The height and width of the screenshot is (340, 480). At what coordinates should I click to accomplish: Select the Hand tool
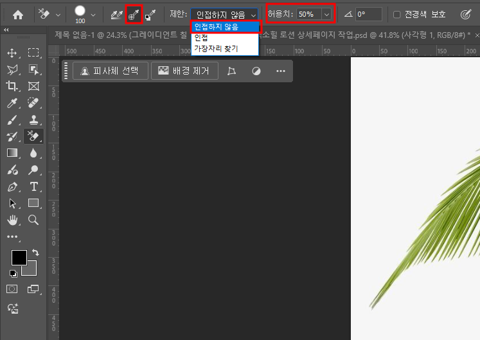(12, 220)
